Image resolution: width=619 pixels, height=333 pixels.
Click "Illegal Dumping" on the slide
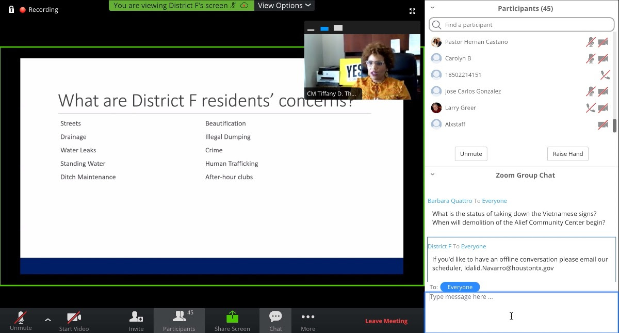228,137
